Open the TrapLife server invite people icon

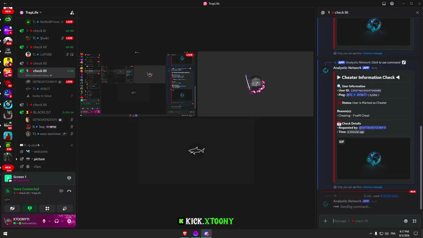(72, 13)
